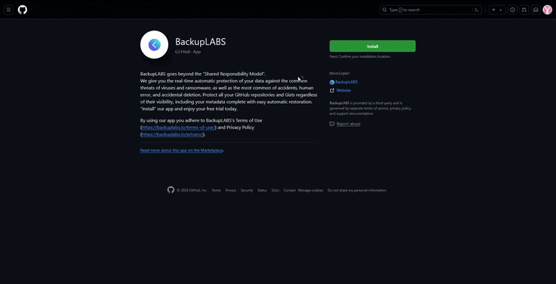Click the green Install button
Viewport: 556px width, 284px height.
point(373,46)
